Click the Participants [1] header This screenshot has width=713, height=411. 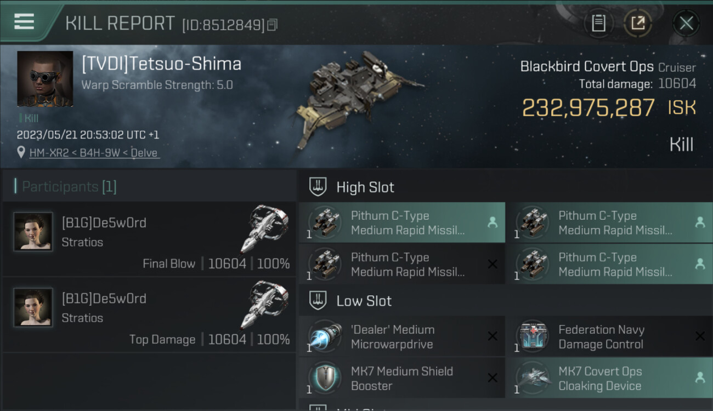[x=69, y=187]
